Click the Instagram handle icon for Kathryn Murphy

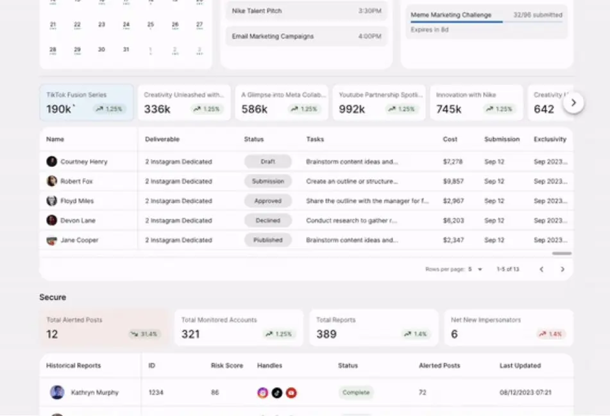pyautogui.click(x=262, y=392)
